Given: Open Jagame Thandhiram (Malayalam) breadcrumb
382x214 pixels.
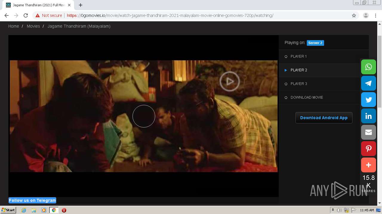Looking at the screenshot, I should [79, 26].
